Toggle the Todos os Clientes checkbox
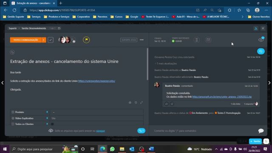The image size is (272, 153). pyautogui.click(x=52, y=124)
